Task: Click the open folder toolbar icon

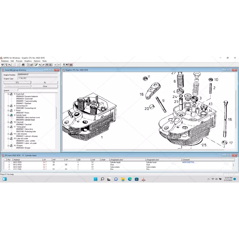Action: 31,65
